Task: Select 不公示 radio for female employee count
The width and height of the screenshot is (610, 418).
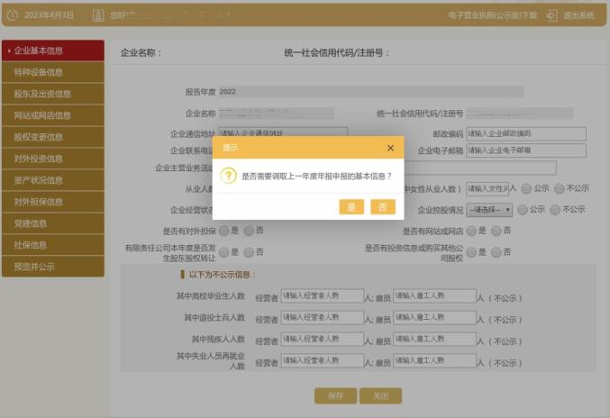Action: [560, 188]
